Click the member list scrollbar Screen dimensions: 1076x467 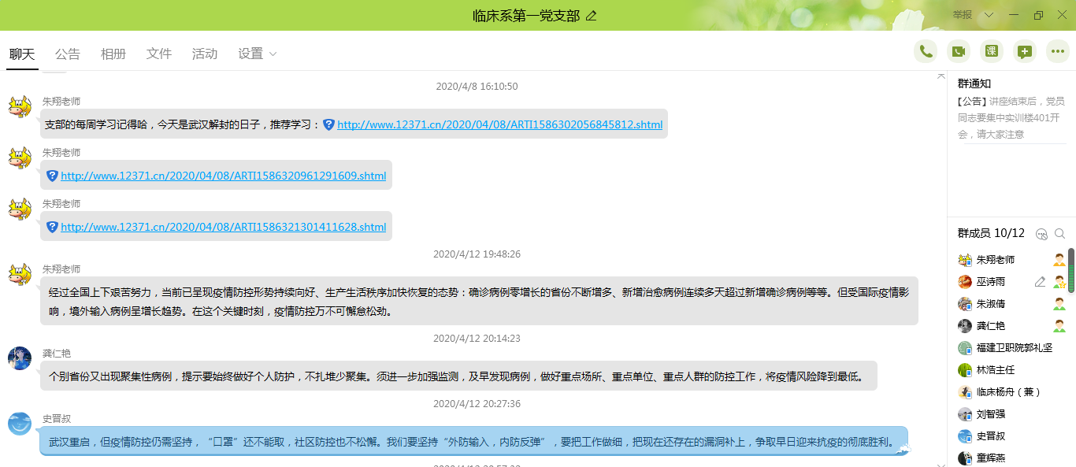1071,260
